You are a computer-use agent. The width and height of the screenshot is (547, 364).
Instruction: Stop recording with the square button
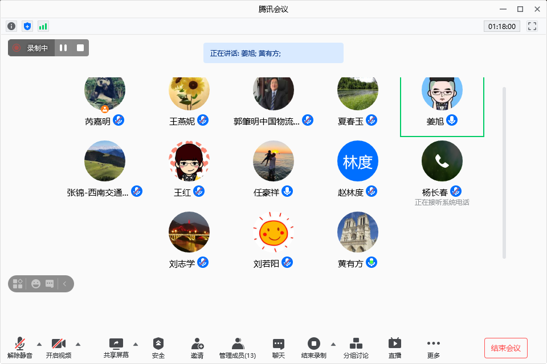point(80,48)
